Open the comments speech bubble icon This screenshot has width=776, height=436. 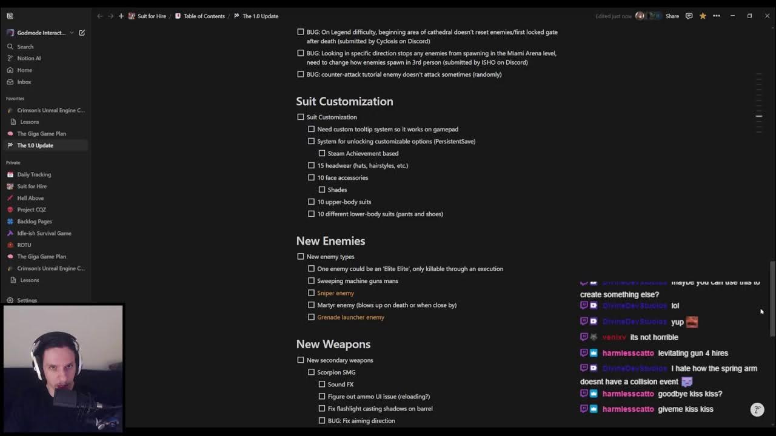coord(689,16)
